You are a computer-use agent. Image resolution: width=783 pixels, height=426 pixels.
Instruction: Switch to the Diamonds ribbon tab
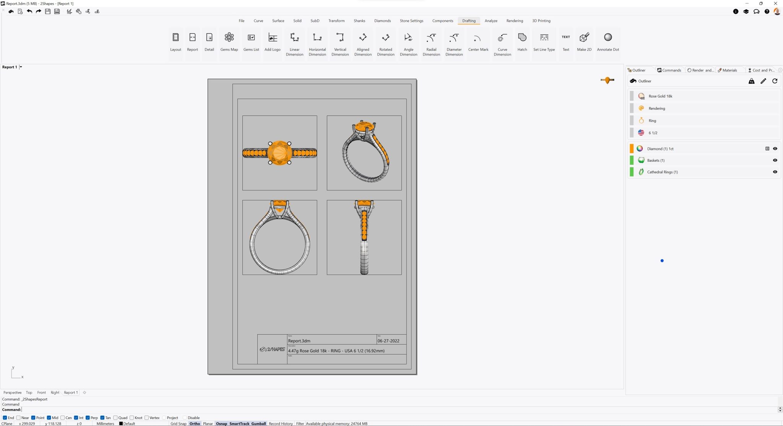382,21
